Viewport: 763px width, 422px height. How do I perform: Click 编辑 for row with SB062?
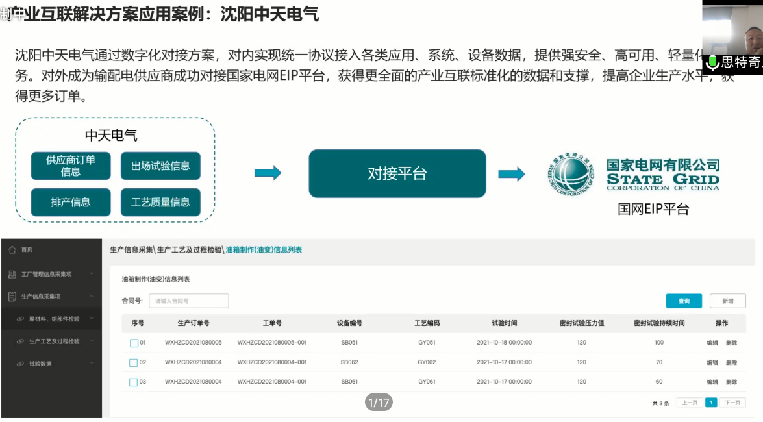click(712, 363)
